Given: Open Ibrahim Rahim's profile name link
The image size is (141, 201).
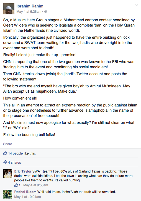Looking at the screenshot, I should tap(30, 6).
